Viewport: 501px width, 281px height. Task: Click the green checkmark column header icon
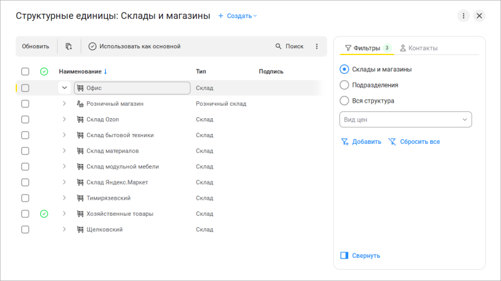coord(44,71)
